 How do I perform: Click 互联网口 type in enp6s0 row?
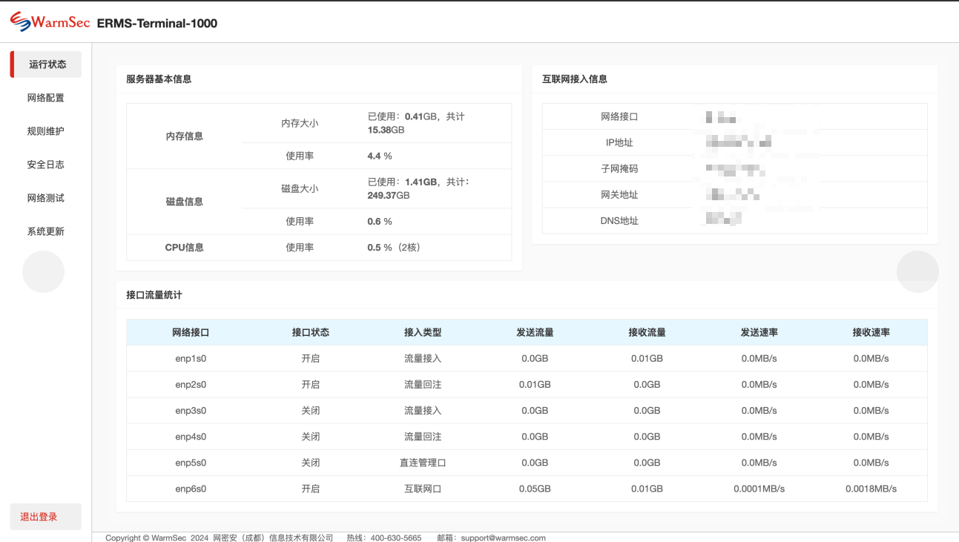click(x=423, y=489)
